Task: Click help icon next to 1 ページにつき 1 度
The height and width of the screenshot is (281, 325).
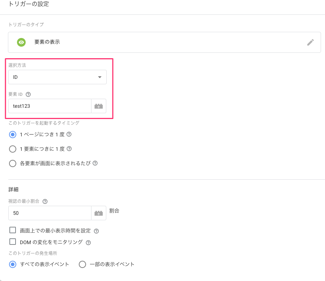Action: (x=69, y=135)
